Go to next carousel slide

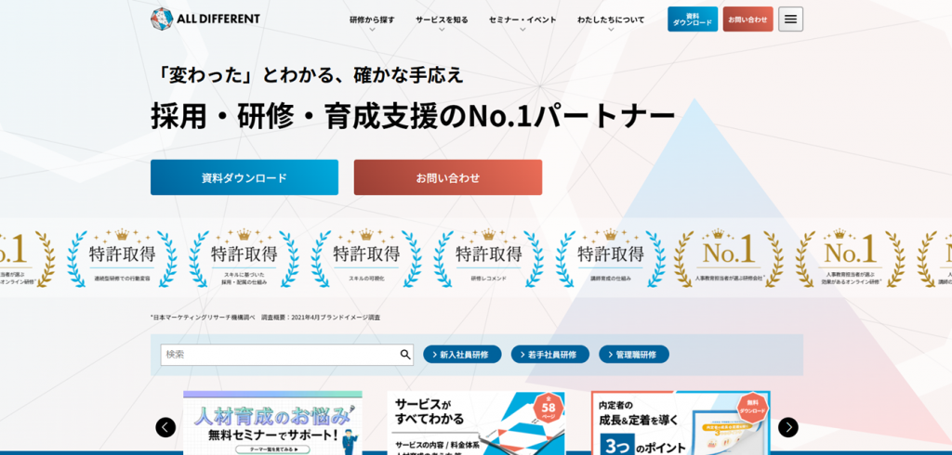788,427
